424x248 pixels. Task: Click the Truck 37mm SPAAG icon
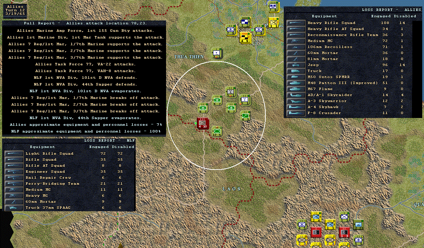(13, 208)
